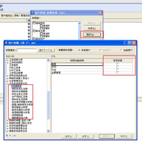This screenshot has height=145, width=142.
Task: Check the 基础资料 permission group
Action: pyautogui.click(x=34, y=23)
